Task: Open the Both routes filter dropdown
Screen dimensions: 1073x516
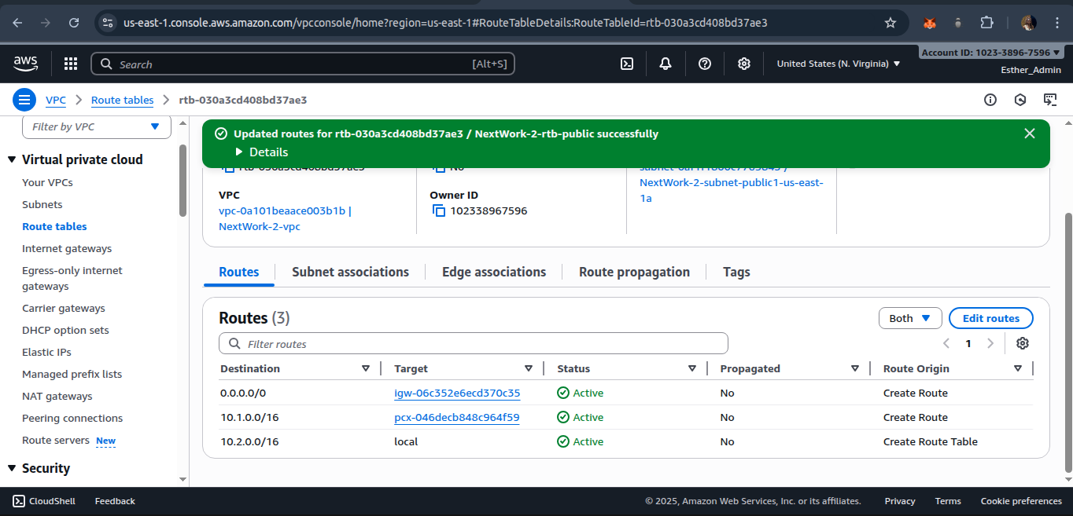Action: coord(910,318)
